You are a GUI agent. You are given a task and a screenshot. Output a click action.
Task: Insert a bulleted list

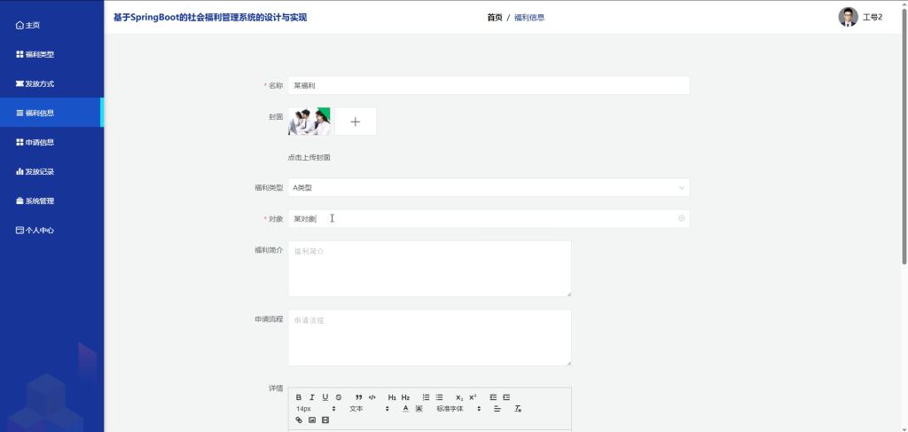439,397
